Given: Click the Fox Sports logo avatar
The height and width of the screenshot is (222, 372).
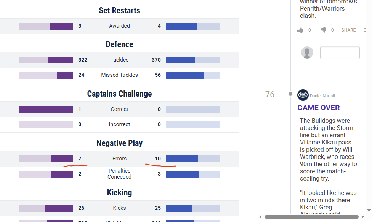Looking at the screenshot, I should coord(303,95).
